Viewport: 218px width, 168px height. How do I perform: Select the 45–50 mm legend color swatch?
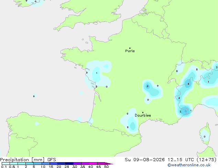click(x=101, y=164)
